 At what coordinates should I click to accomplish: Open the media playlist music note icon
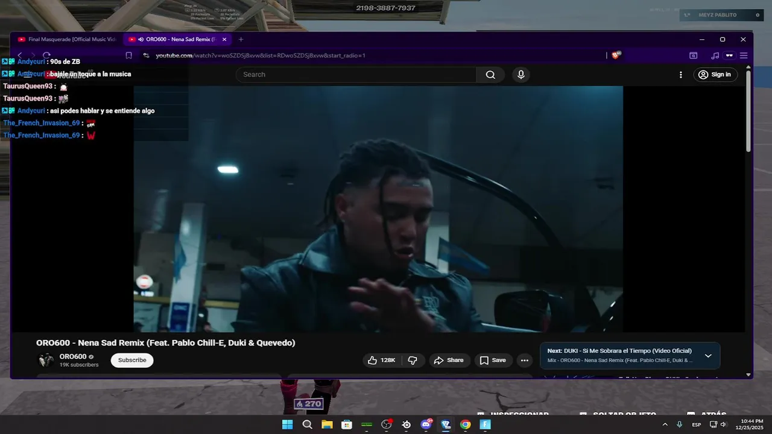(715, 55)
